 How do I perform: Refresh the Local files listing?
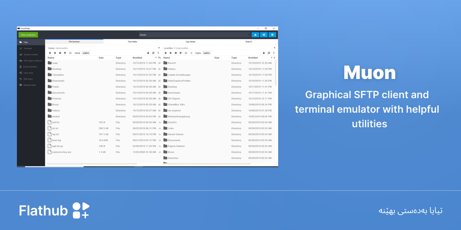tap(269, 53)
